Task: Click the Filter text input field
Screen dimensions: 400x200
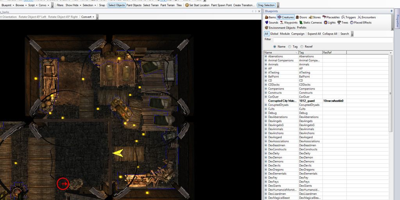Action: (x=332, y=39)
